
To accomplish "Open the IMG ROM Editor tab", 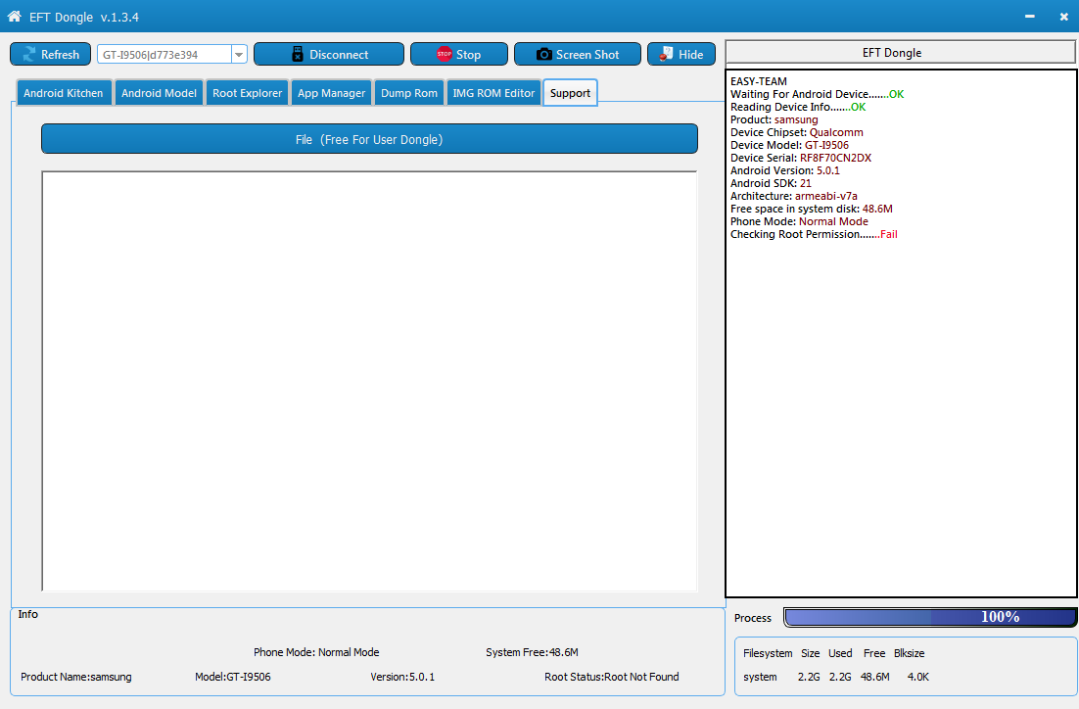I will tap(493, 93).
